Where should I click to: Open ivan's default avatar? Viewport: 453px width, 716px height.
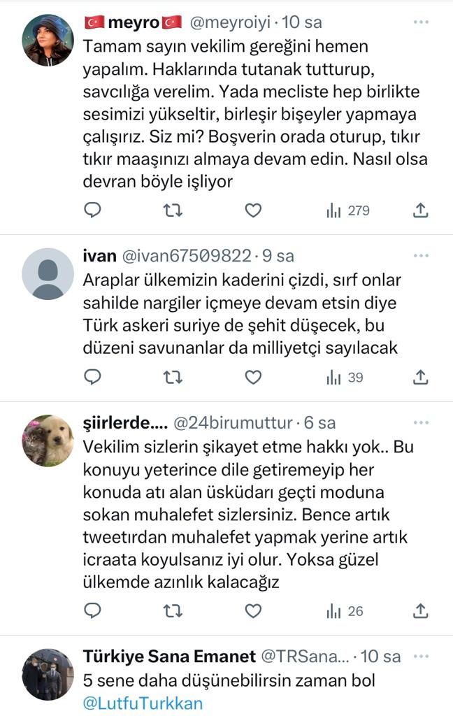(48, 273)
